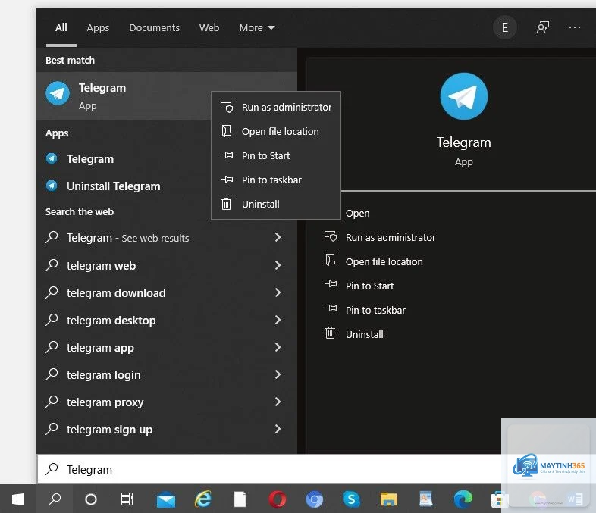Open Skype from taskbar
This screenshot has width=596, height=513.
click(x=352, y=499)
